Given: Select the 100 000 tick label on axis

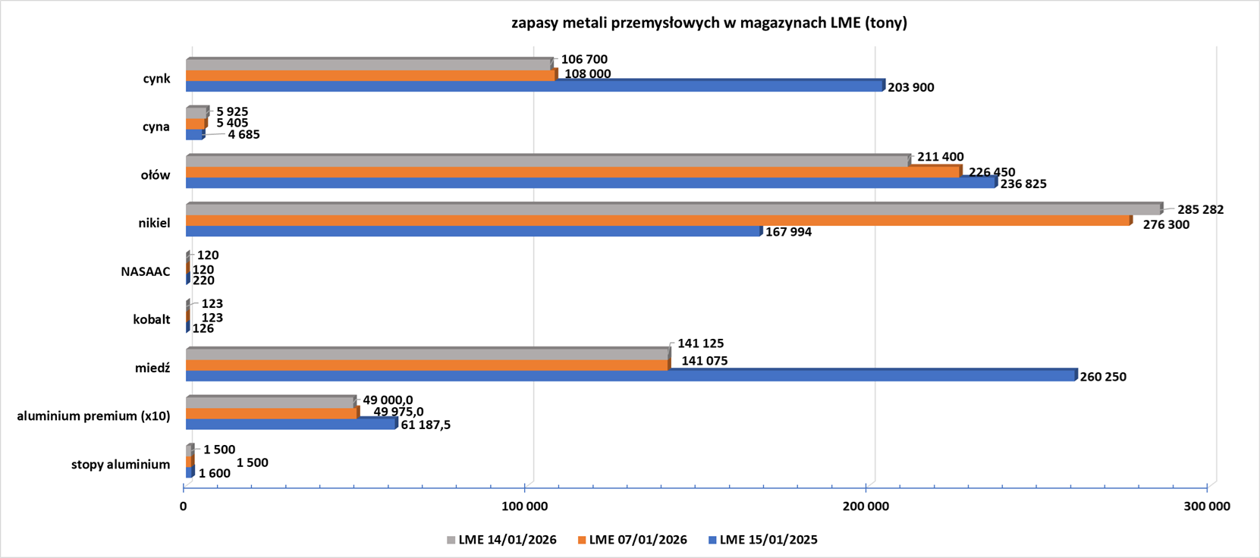Looking at the screenshot, I should (525, 506).
